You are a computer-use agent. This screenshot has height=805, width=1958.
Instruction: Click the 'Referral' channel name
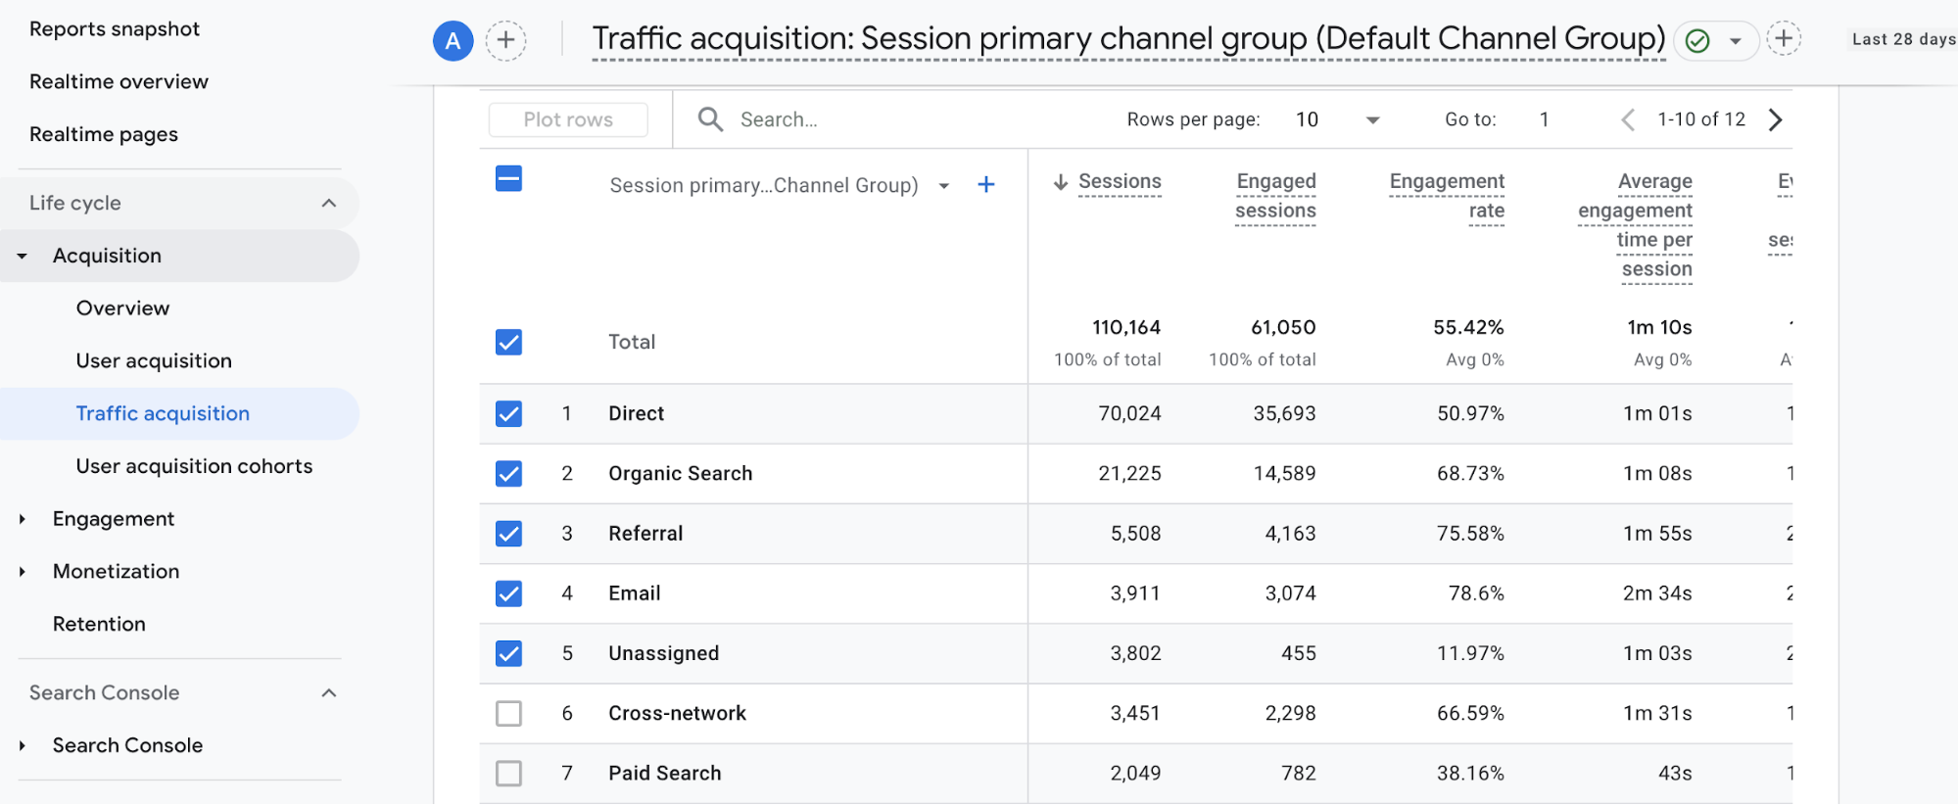tap(645, 534)
